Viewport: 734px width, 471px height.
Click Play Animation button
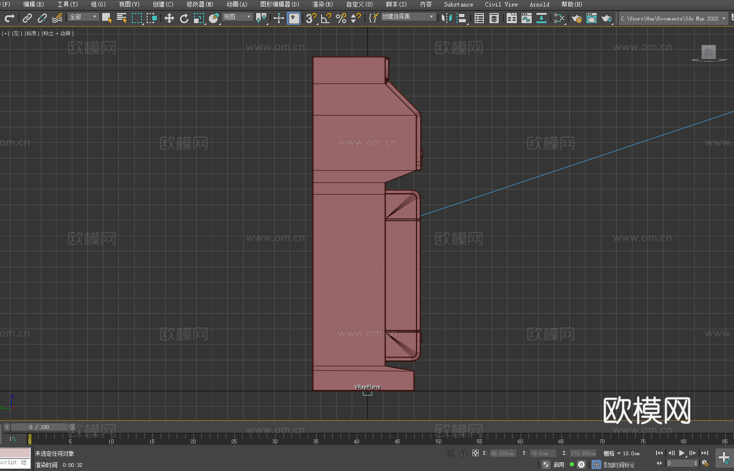point(682,453)
